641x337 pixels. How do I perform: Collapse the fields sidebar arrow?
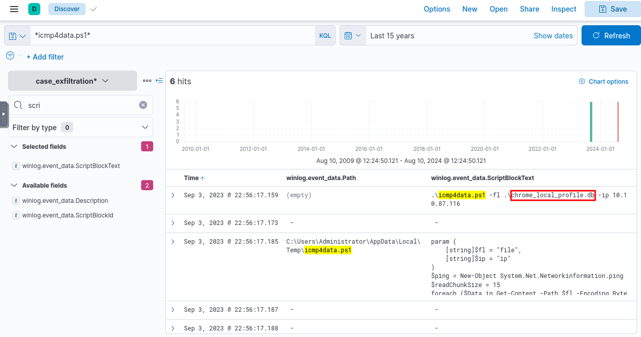click(x=159, y=81)
